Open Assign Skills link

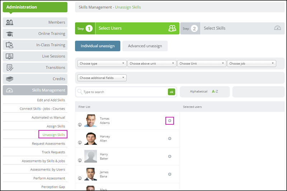point(56,126)
